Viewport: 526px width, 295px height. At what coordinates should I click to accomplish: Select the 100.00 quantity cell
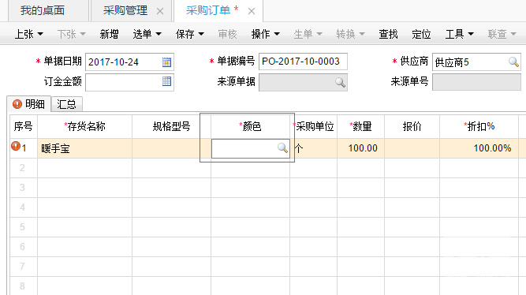pyautogui.click(x=360, y=148)
